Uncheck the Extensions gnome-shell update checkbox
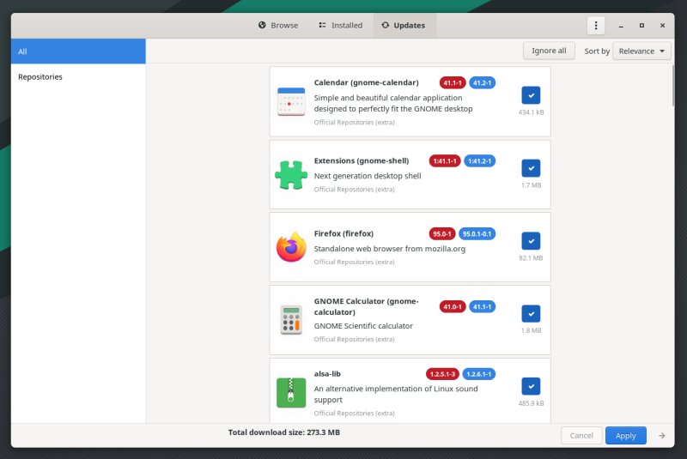The width and height of the screenshot is (687, 459). coord(531,168)
